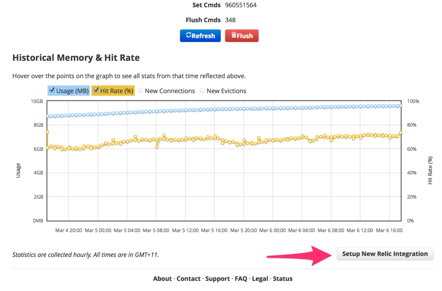The height and width of the screenshot is (291, 442).
Task: Enable the New Evictions checkbox
Action: tap(202, 91)
